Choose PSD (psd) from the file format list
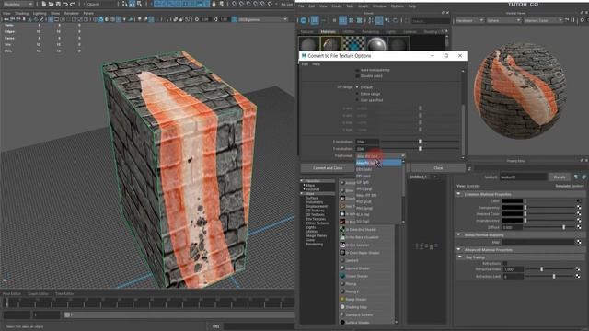 pos(364,201)
